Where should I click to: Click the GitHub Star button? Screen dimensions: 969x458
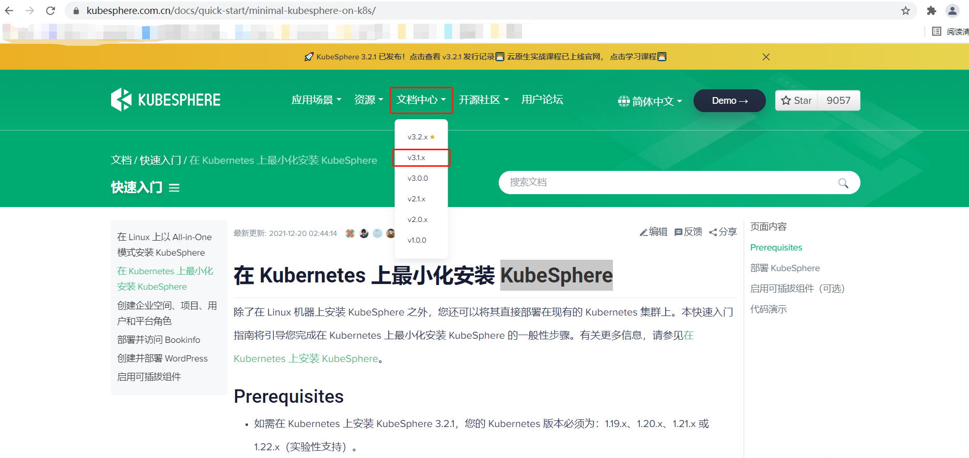796,100
